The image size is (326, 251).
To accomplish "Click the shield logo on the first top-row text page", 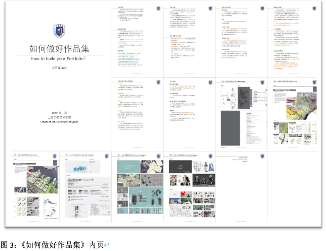I will tap(159, 8).
